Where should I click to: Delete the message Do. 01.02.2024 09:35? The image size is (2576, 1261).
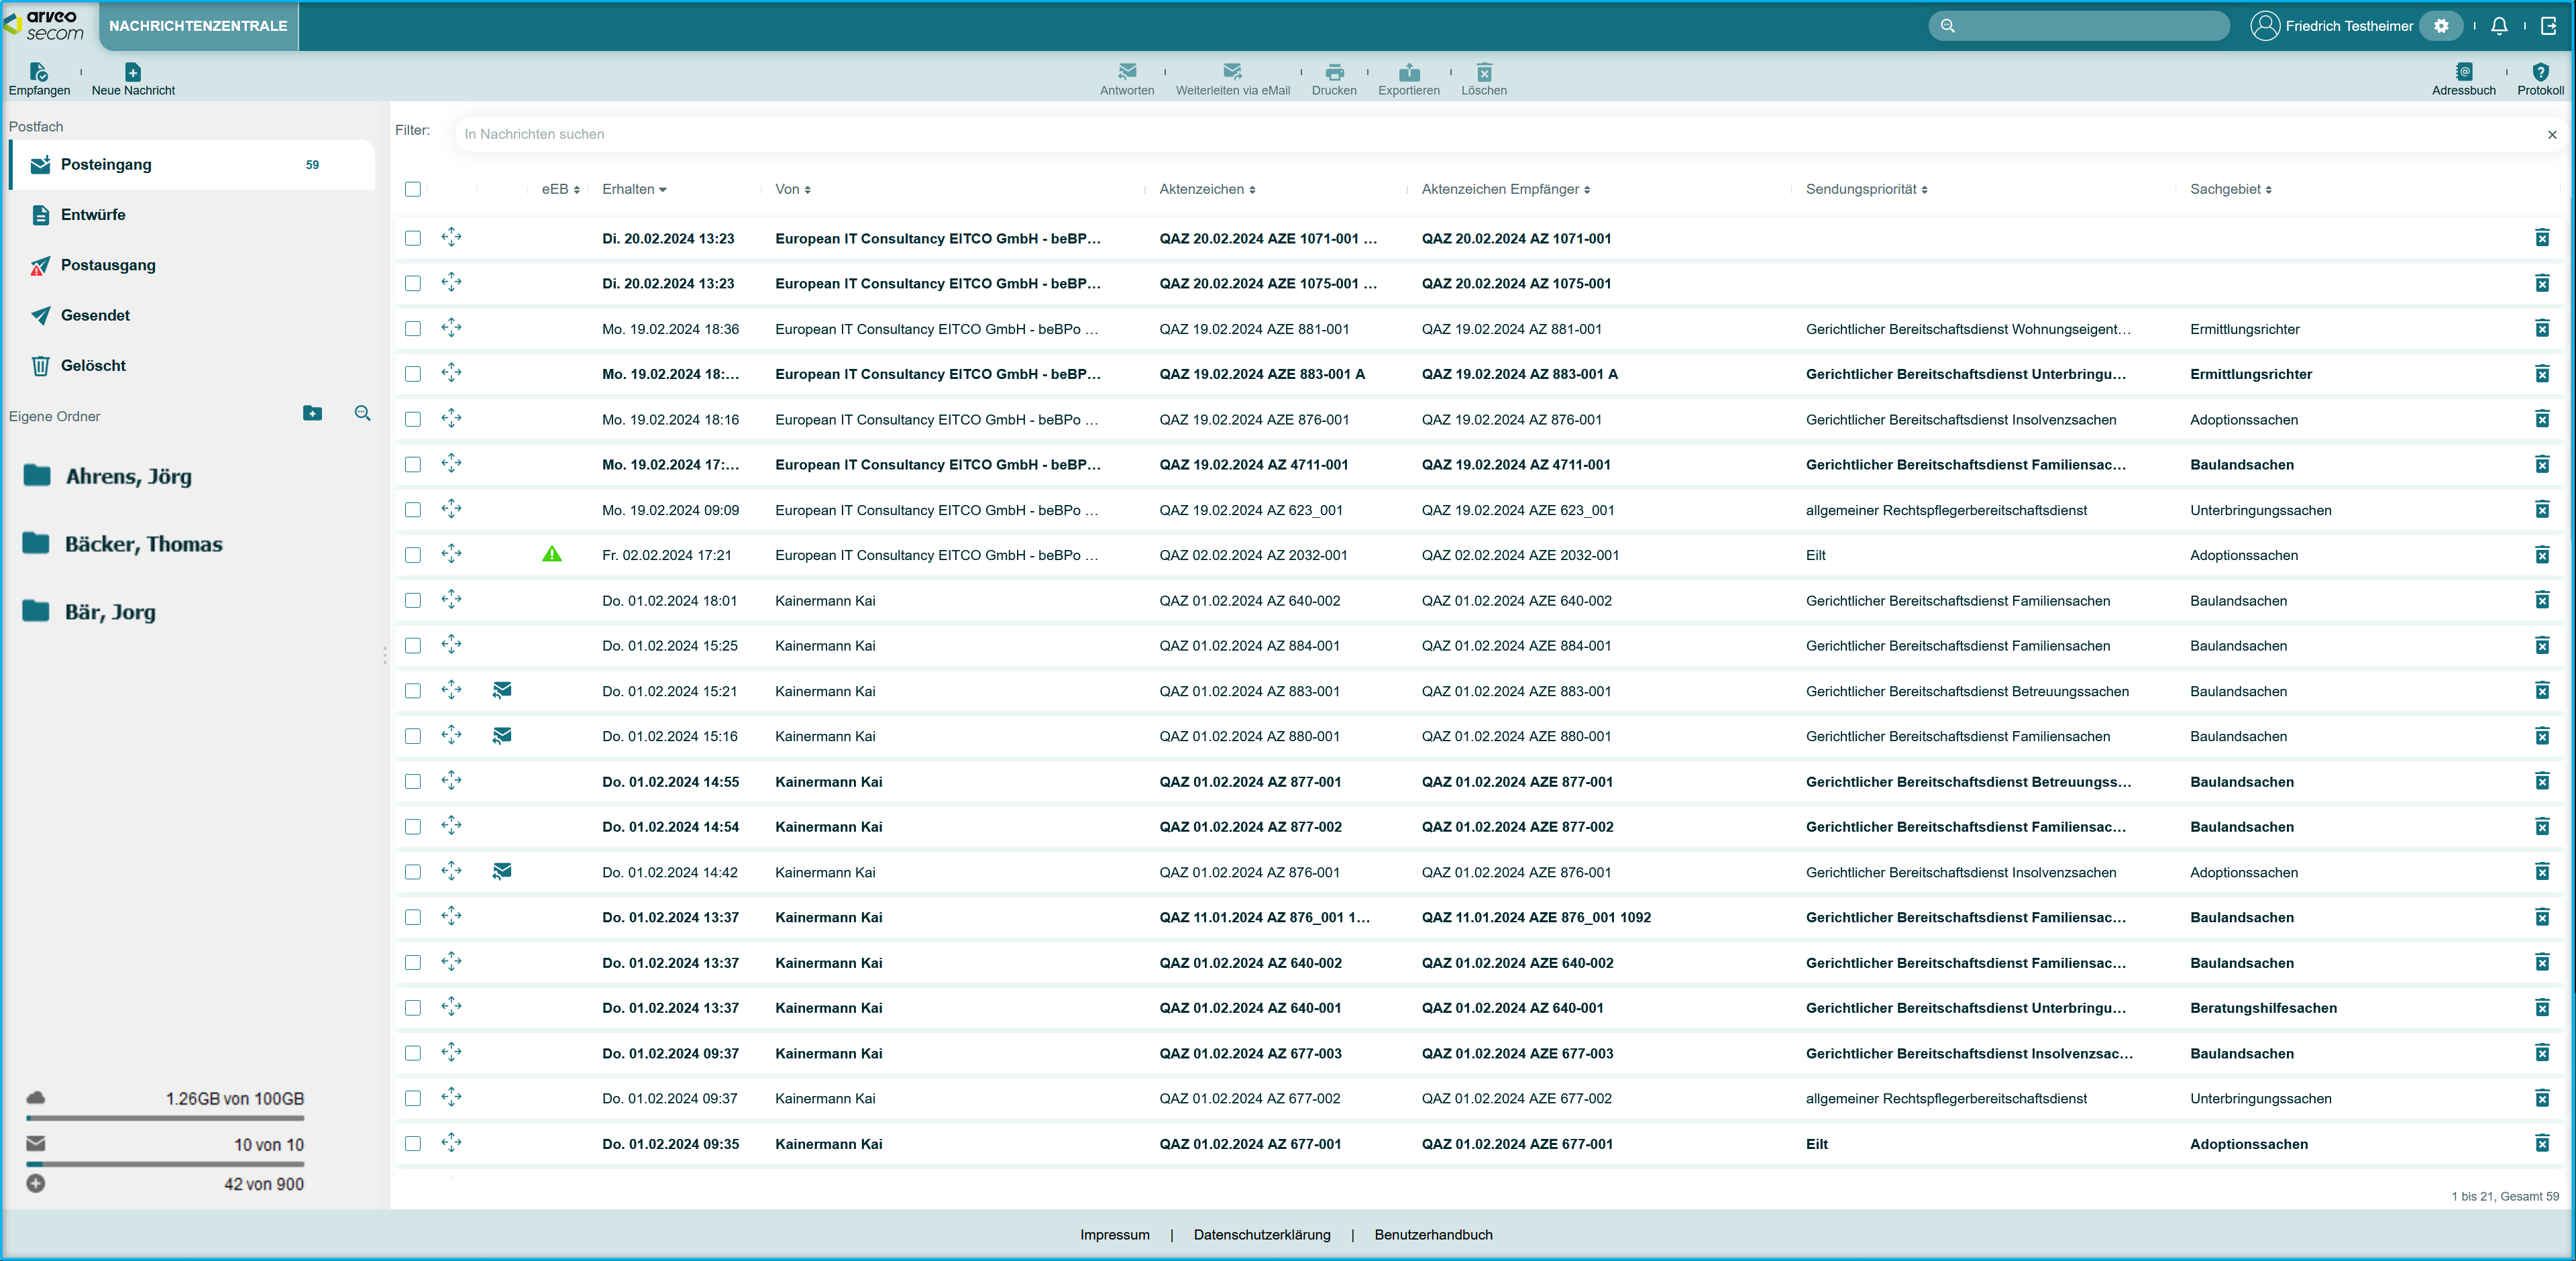[x=2542, y=1143]
